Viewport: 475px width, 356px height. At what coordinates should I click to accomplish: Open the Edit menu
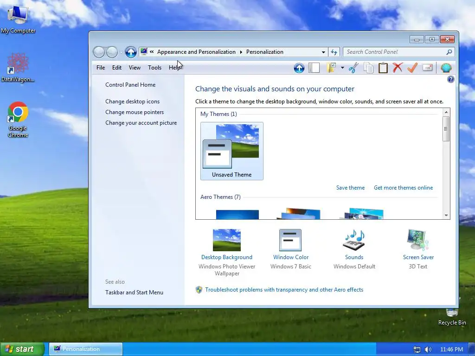(116, 68)
